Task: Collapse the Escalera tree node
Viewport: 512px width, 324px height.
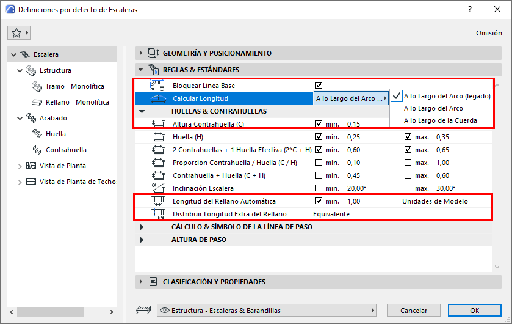Action: [13, 54]
